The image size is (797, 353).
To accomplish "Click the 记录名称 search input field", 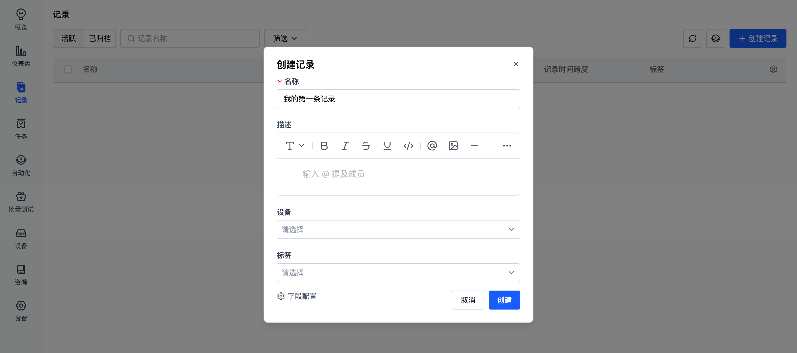I will click(190, 38).
